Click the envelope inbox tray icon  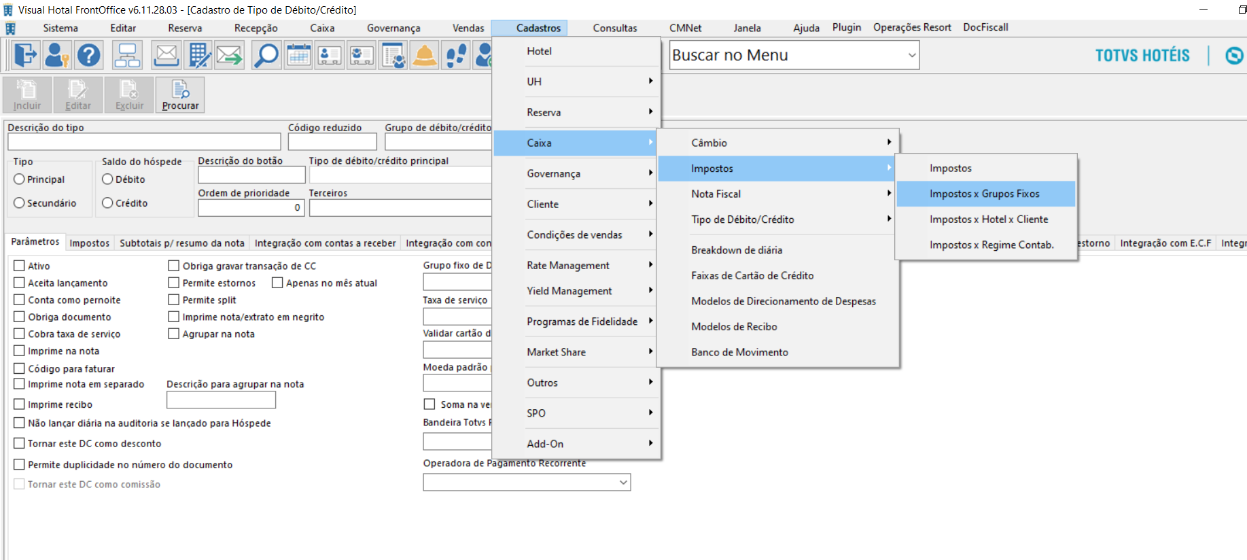coord(166,55)
